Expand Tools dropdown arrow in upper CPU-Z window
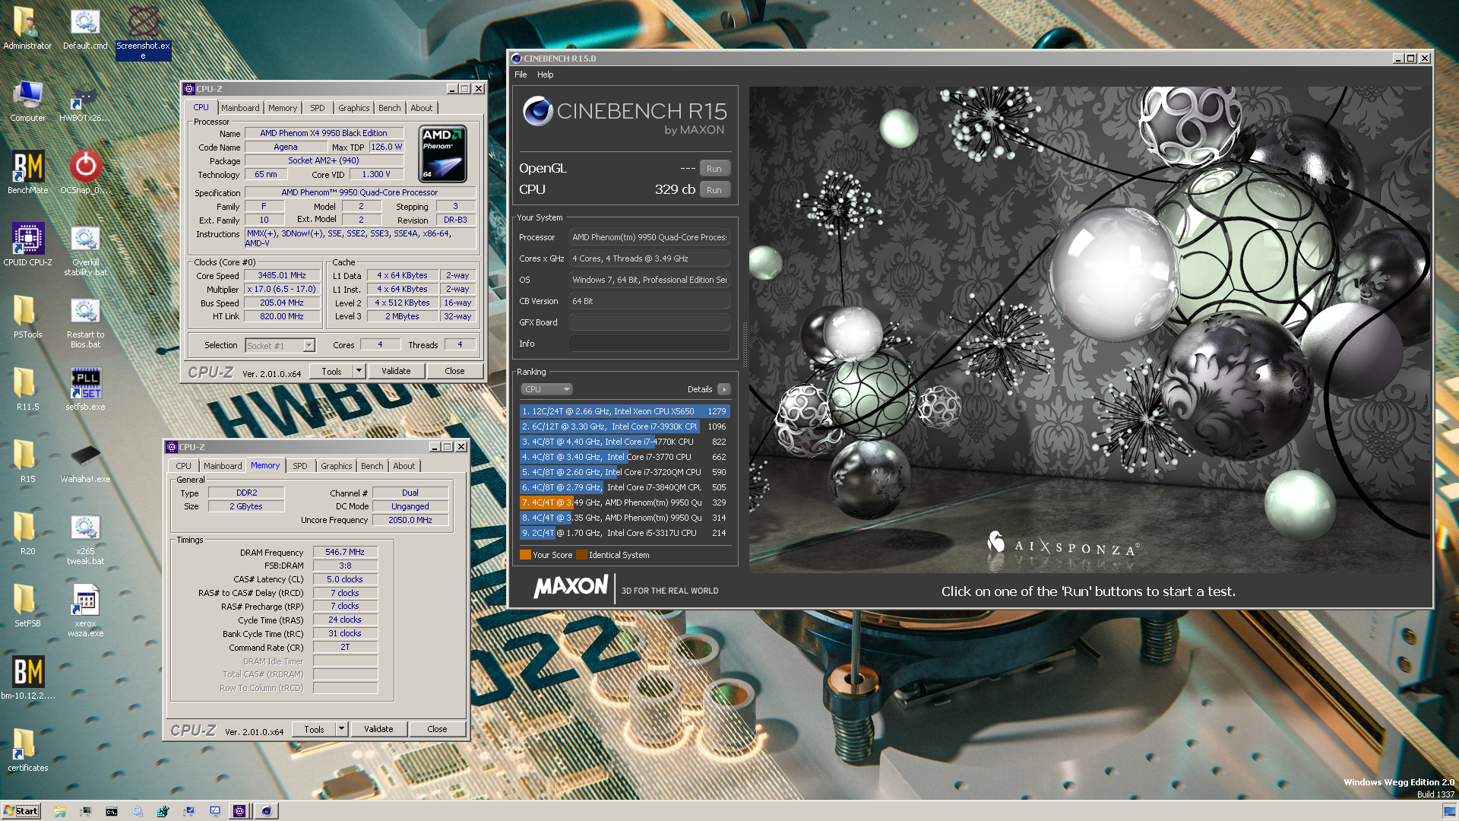 pyautogui.click(x=359, y=372)
